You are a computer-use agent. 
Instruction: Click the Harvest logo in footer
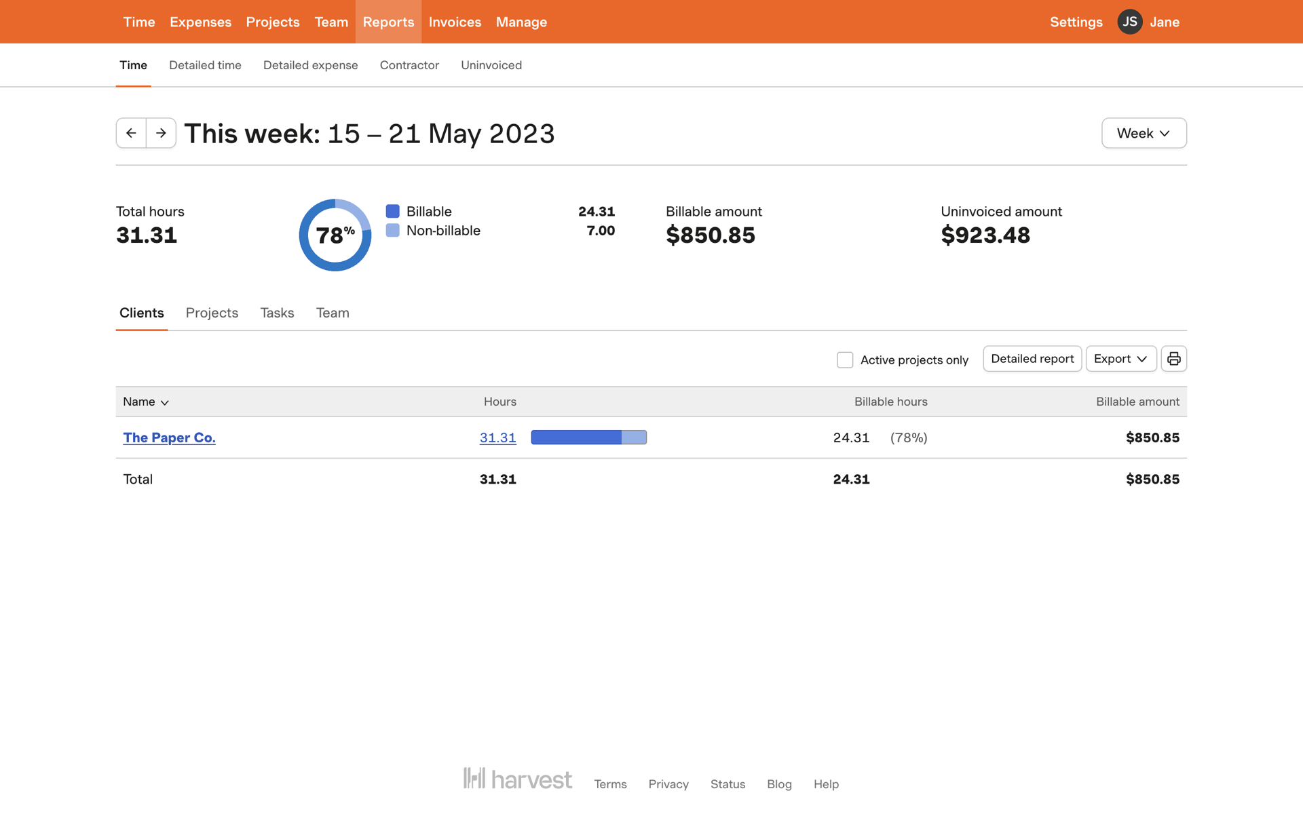point(518,779)
